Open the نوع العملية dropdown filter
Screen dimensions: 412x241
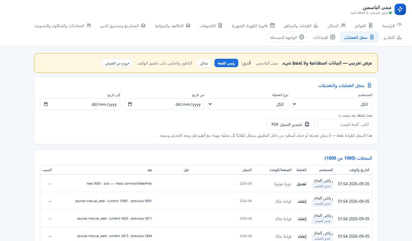tap(248, 104)
